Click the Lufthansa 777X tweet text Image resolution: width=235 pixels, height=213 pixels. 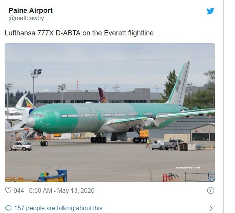coord(79,33)
